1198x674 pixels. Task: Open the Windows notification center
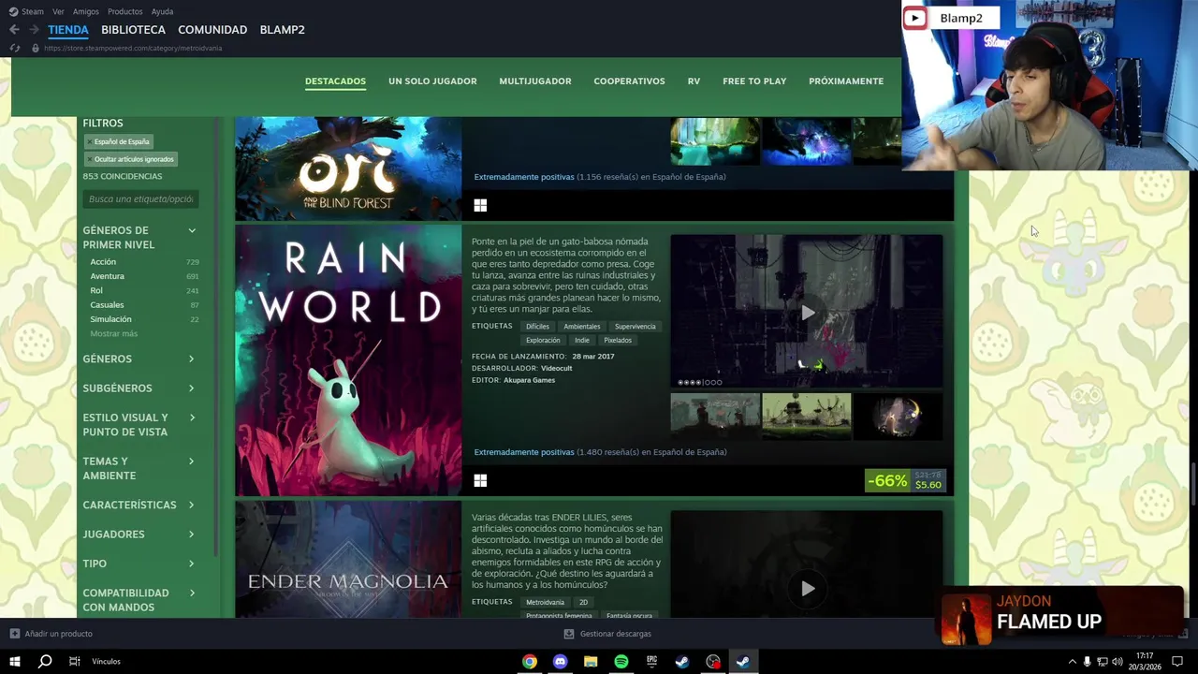tap(1177, 662)
